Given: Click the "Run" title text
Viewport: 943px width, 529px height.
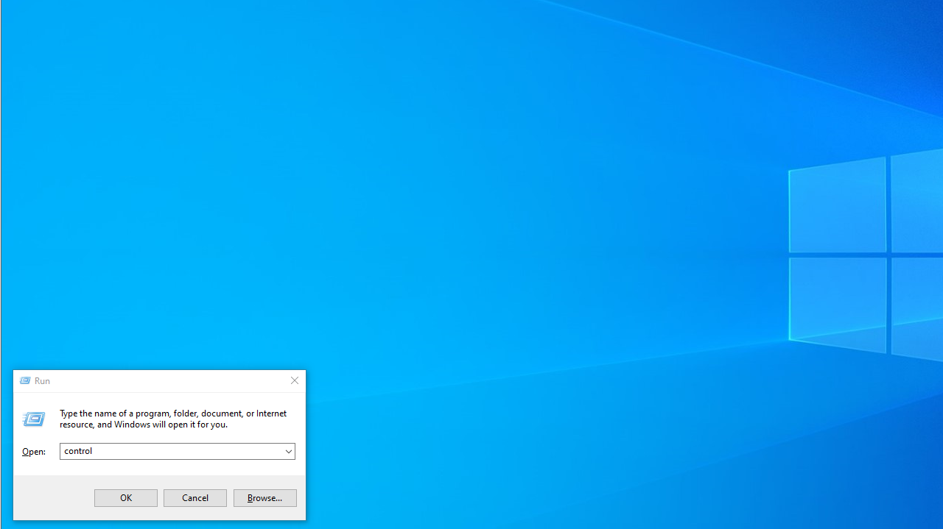Looking at the screenshot, I should [42, 380].
